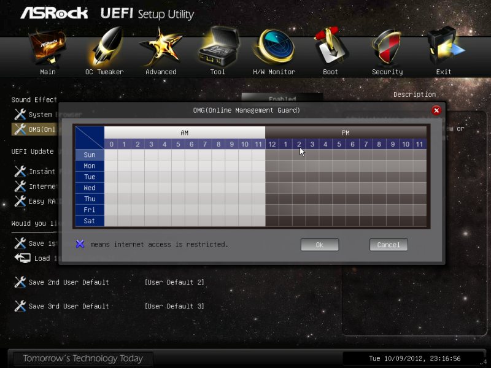Toggle restriction for Tuesday 10 AM cell
491x368 pixels.
[x=245, y=177]
